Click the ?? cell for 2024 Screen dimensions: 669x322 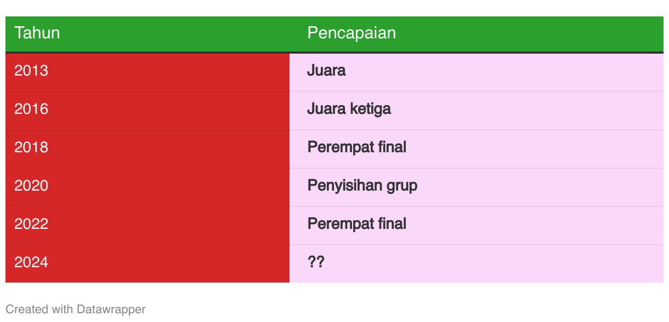(x=477, y=263)
